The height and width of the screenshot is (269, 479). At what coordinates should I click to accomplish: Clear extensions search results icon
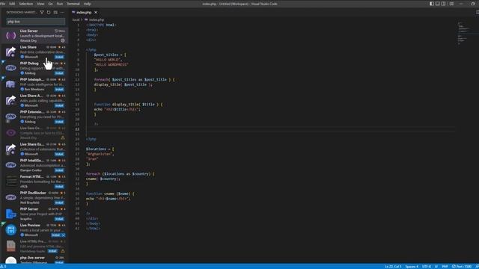(x=55, y=12)
